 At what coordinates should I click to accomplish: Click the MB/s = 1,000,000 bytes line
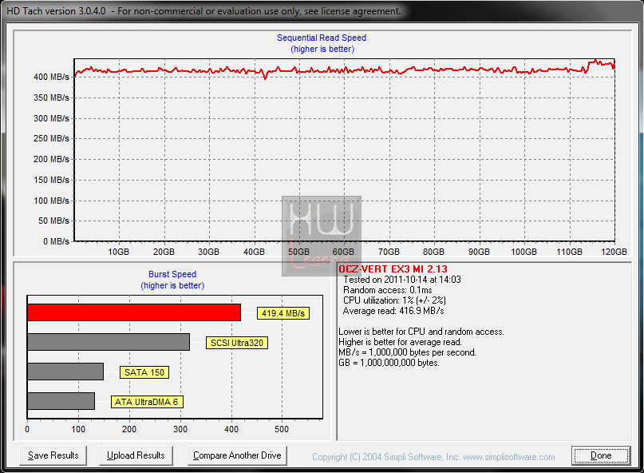click(407, 352)
